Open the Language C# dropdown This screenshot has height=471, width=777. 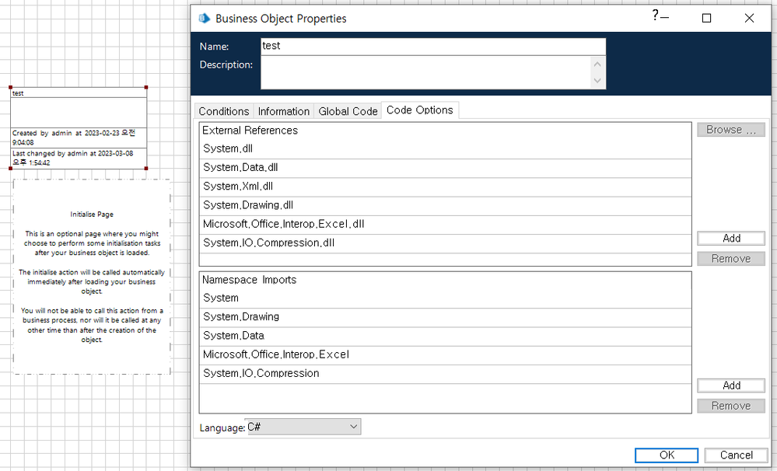(303, 427)
